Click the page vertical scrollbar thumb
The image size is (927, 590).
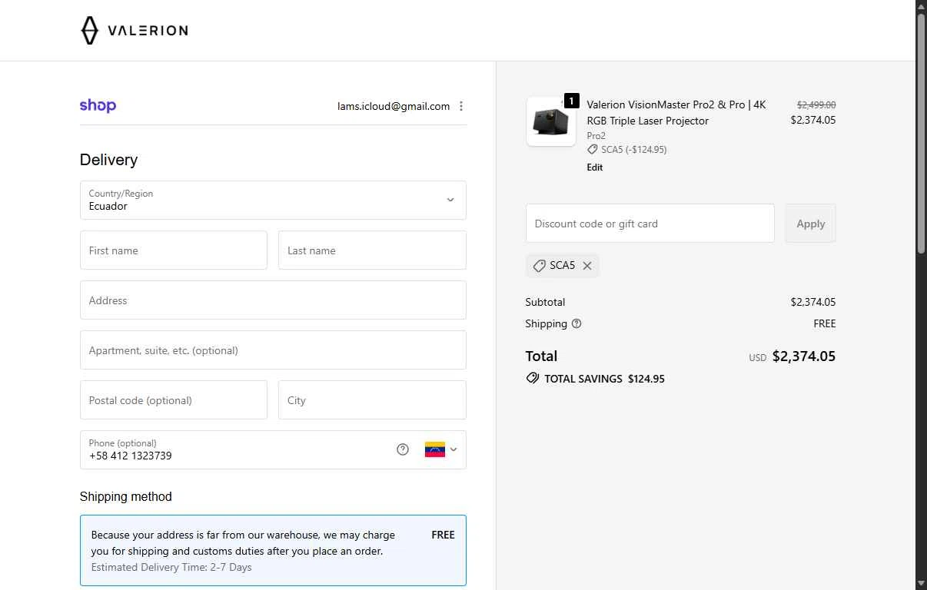tap(921, 132)
